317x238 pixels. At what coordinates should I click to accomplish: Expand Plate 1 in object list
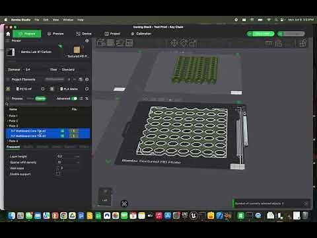(x=8, y=116)
